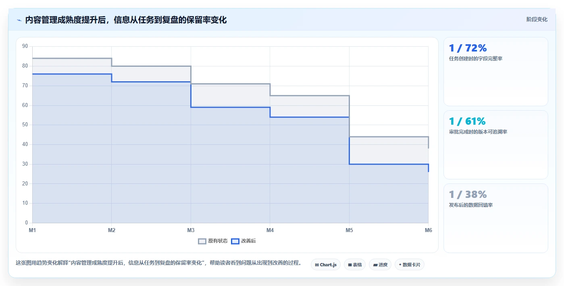
Task: Click the lightning icon beside the title
Action: (19, 20)
